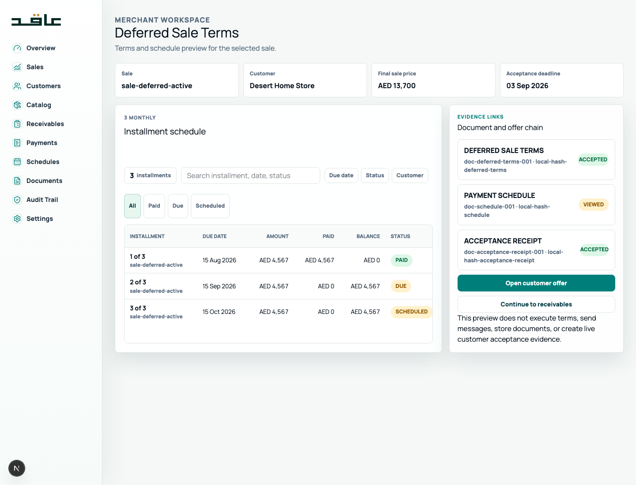Viewport: 636px width, 485px height.
Task: Click the 3 installments count chip
Action: point(150,175)
